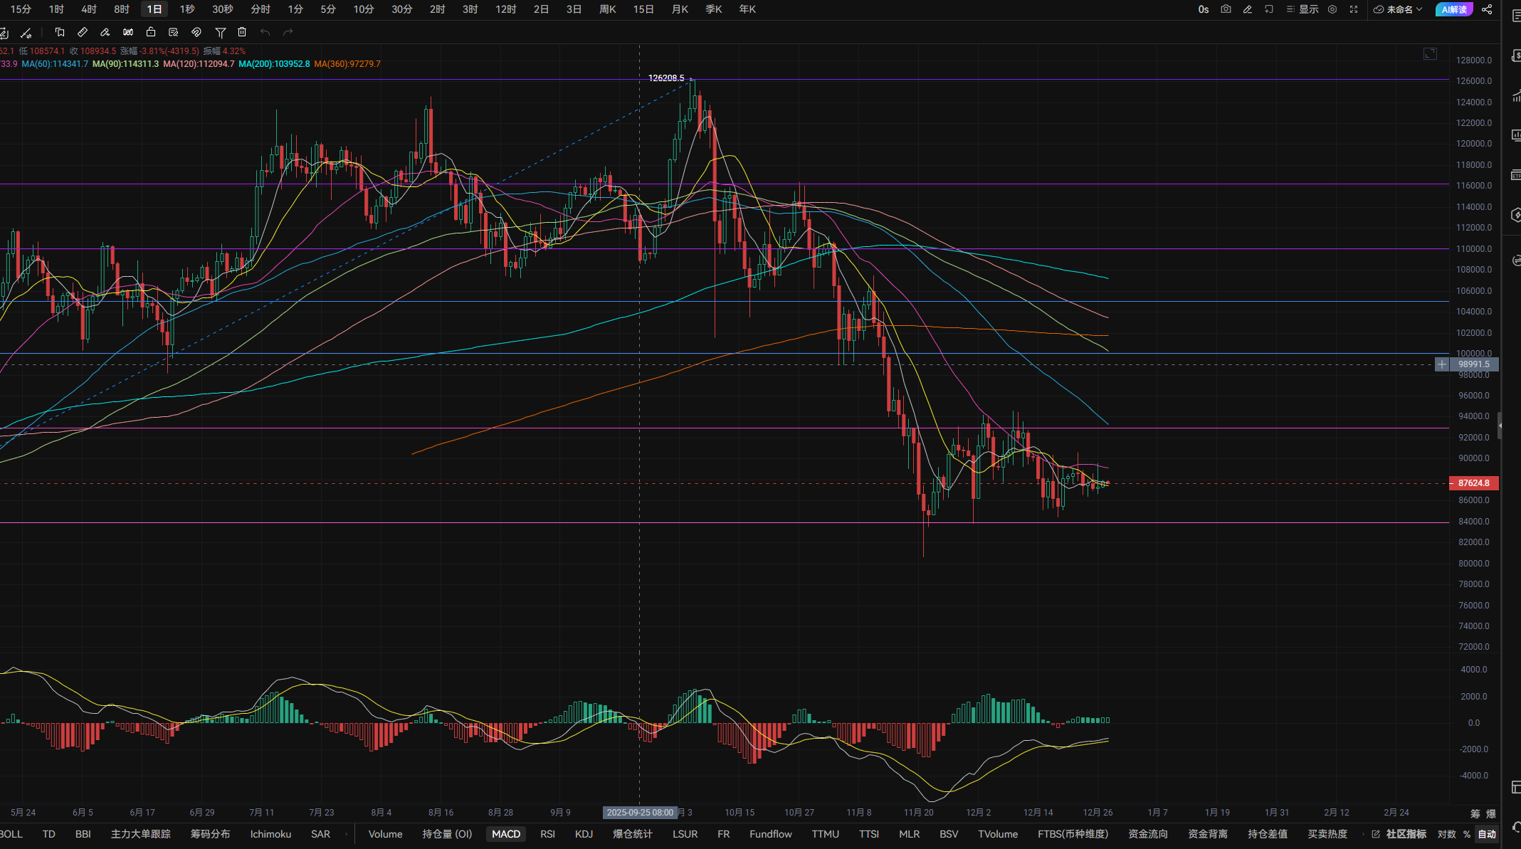Select the RSI indicator tab
This screenshot has width=1521, height=849.
click(547, 834)
